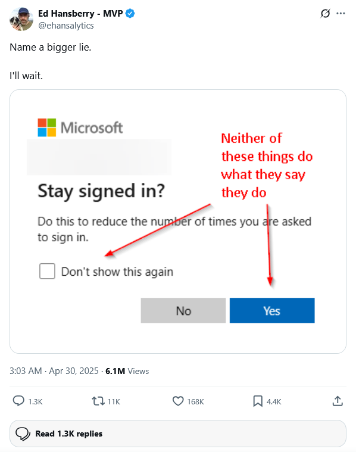The image size is (356, 452).
Task: Repost this tweet via retweet icon
Action: (98, 401)
